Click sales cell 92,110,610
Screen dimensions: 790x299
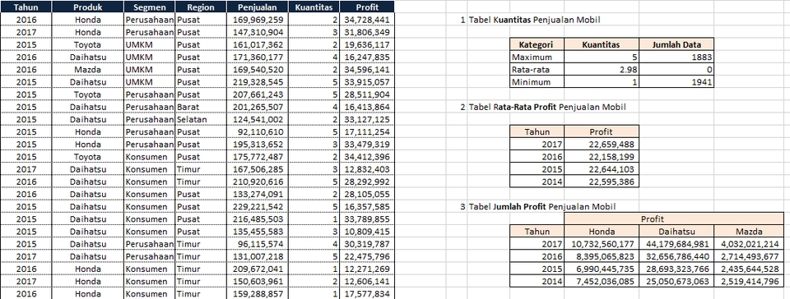click(x=258, y=132)
